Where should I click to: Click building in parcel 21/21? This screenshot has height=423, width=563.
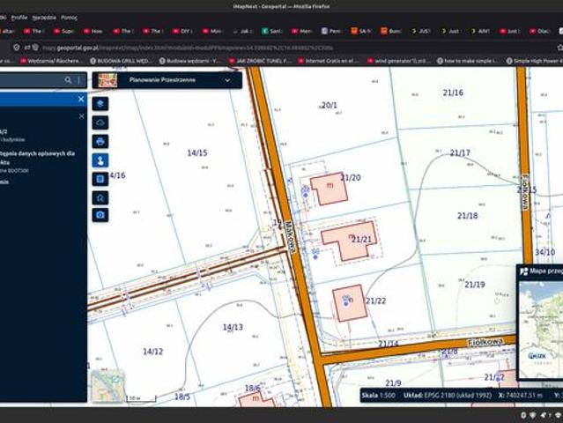pos(348,240)
